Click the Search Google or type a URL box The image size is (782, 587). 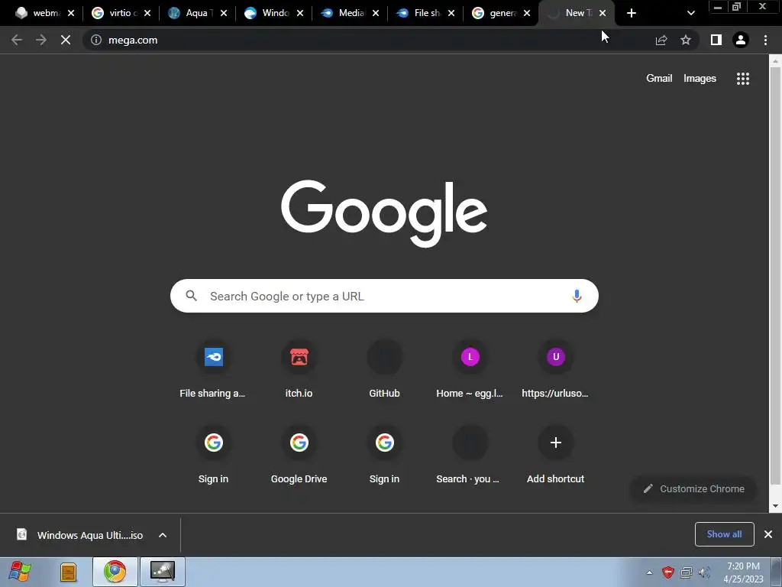tap(384, 296)
